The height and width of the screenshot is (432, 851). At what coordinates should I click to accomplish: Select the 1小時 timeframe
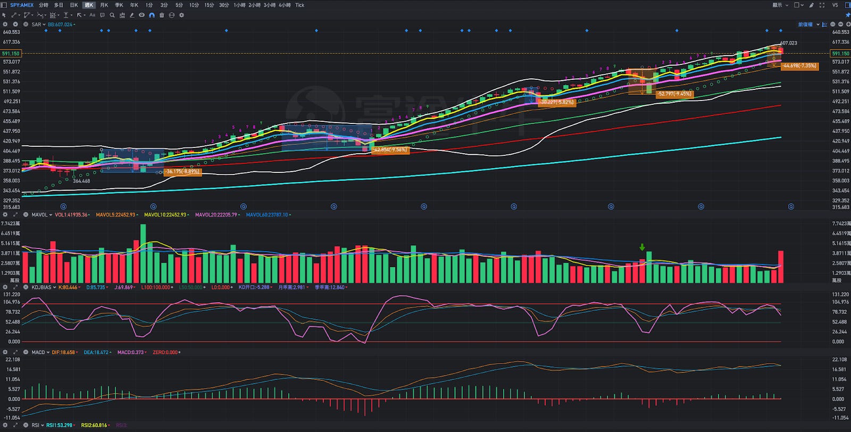tap(239, 5)
